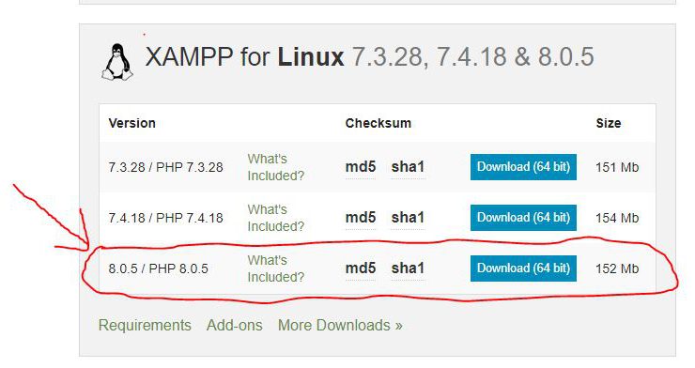Open What's Included for 8.0.5
695x368 pixels.
coord(276,268)
